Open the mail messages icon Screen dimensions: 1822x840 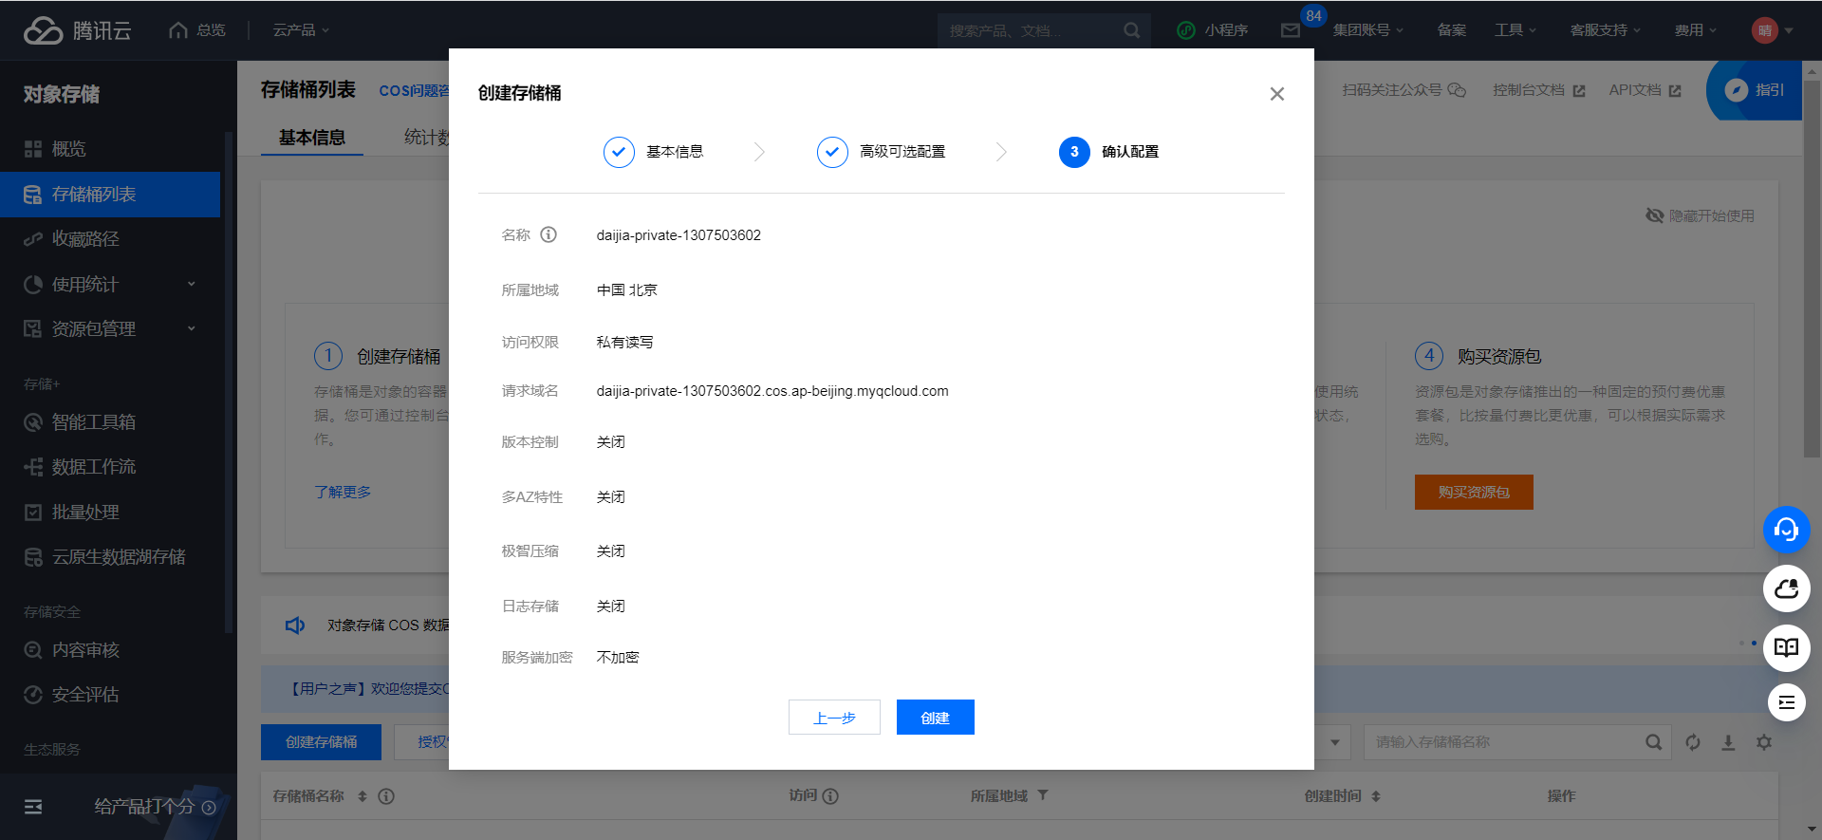coord(1291,30)
